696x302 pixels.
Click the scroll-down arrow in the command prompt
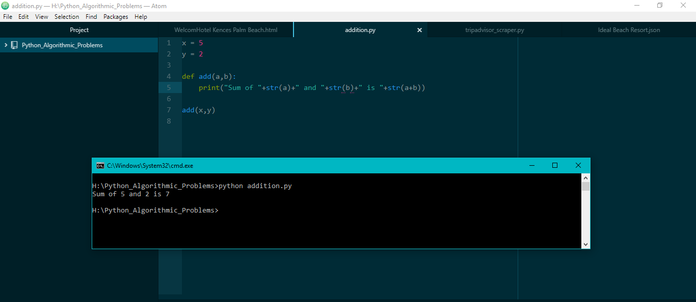click(585, 244)
